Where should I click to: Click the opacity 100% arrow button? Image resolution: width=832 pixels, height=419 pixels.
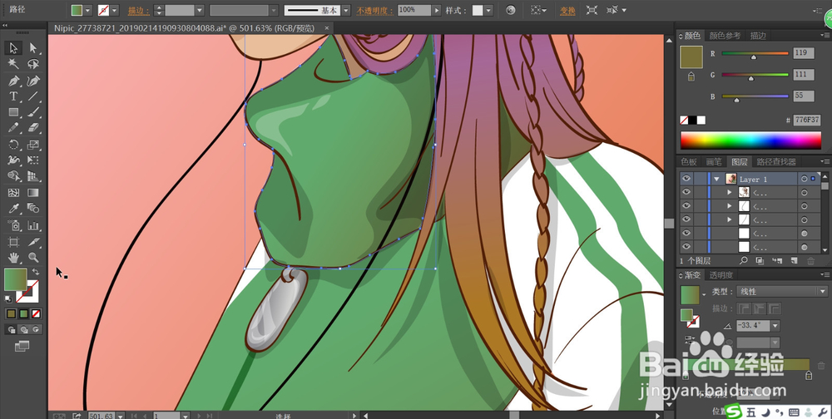click(437, 10)
